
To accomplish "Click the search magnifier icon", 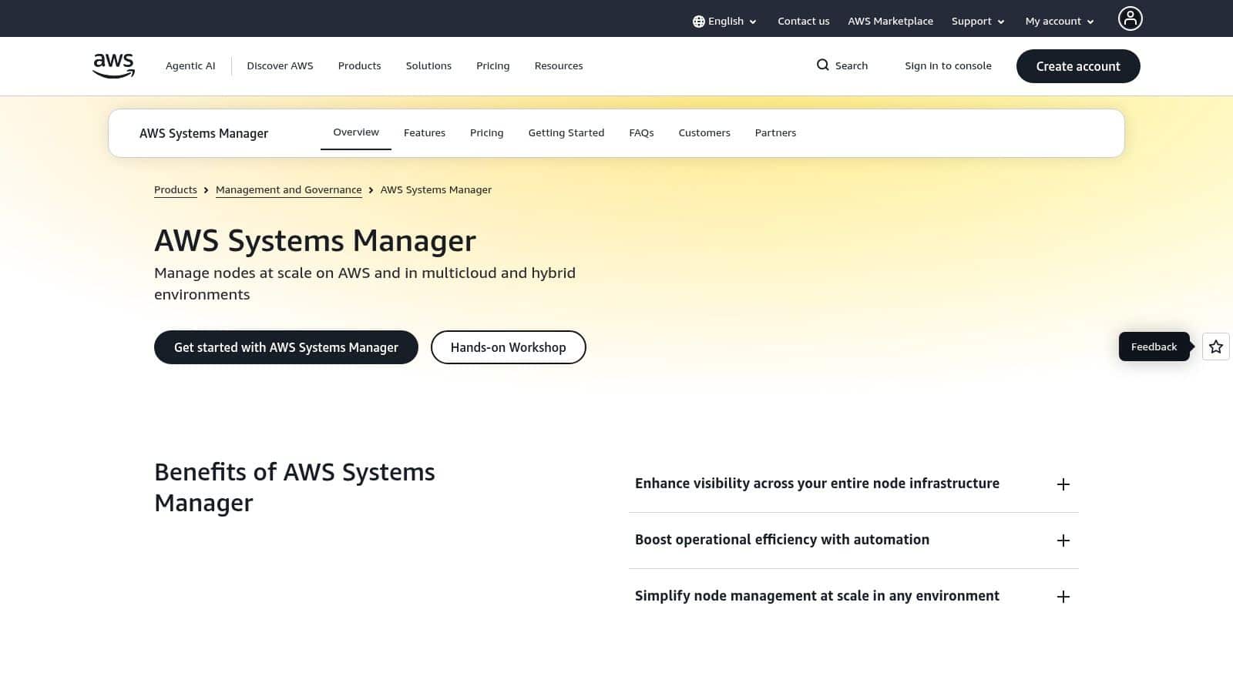I will tap(822, 65).
